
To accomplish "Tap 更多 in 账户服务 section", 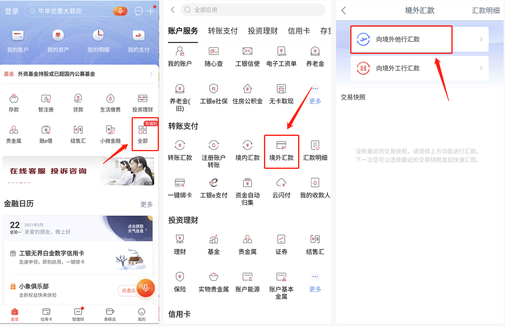I will point(315,95).
